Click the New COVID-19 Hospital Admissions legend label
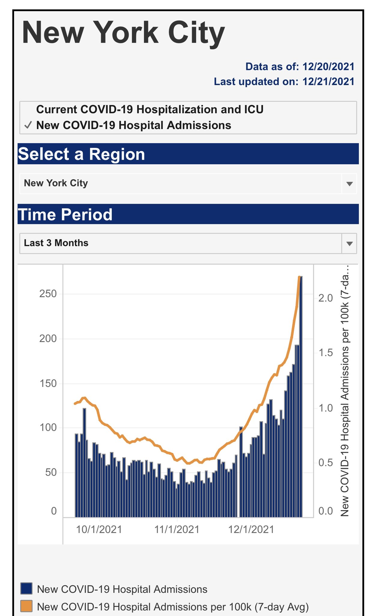The height and width of the screenshot is (616, 370). click(x=122, y=589)
